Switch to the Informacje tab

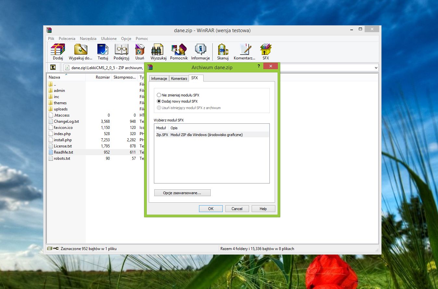[159, 79]
